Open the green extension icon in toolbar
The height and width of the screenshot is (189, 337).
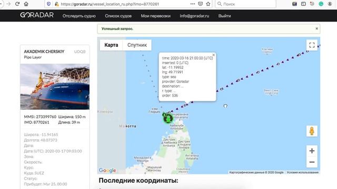[x=321, y=4]
